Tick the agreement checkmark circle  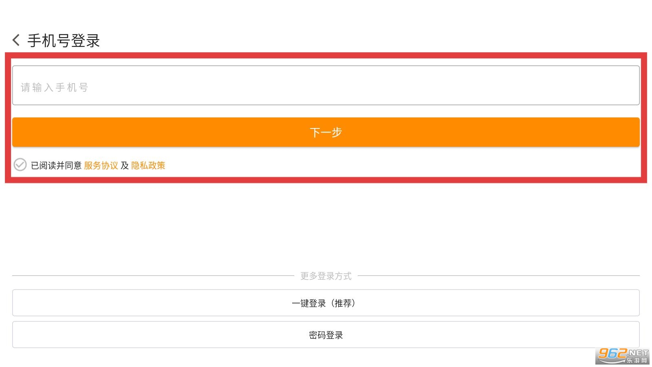(x=20, y=165)
